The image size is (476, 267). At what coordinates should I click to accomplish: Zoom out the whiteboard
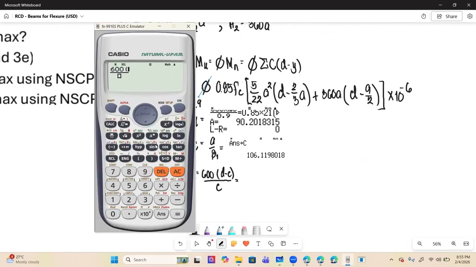point(419,244)
